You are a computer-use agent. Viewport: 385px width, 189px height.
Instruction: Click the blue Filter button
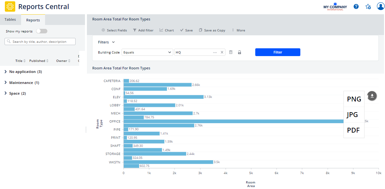pos(278,52)
